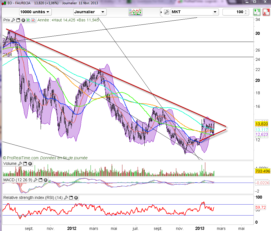
Task: Click the green buy order icon
Action: coord(257,12)
